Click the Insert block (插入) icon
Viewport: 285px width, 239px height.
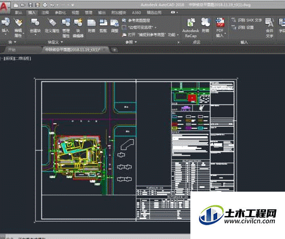click(5, 22)
